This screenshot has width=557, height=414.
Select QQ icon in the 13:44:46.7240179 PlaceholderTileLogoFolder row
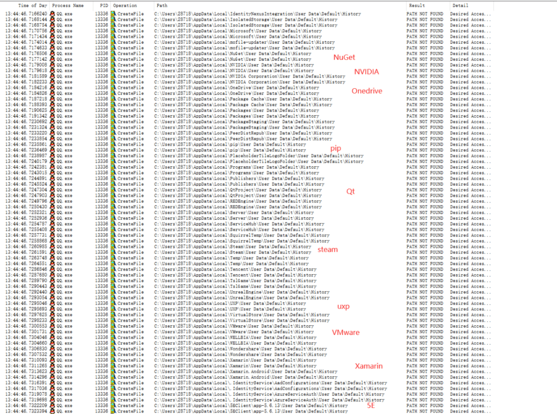pyautogui.click(x=53, y=162)
